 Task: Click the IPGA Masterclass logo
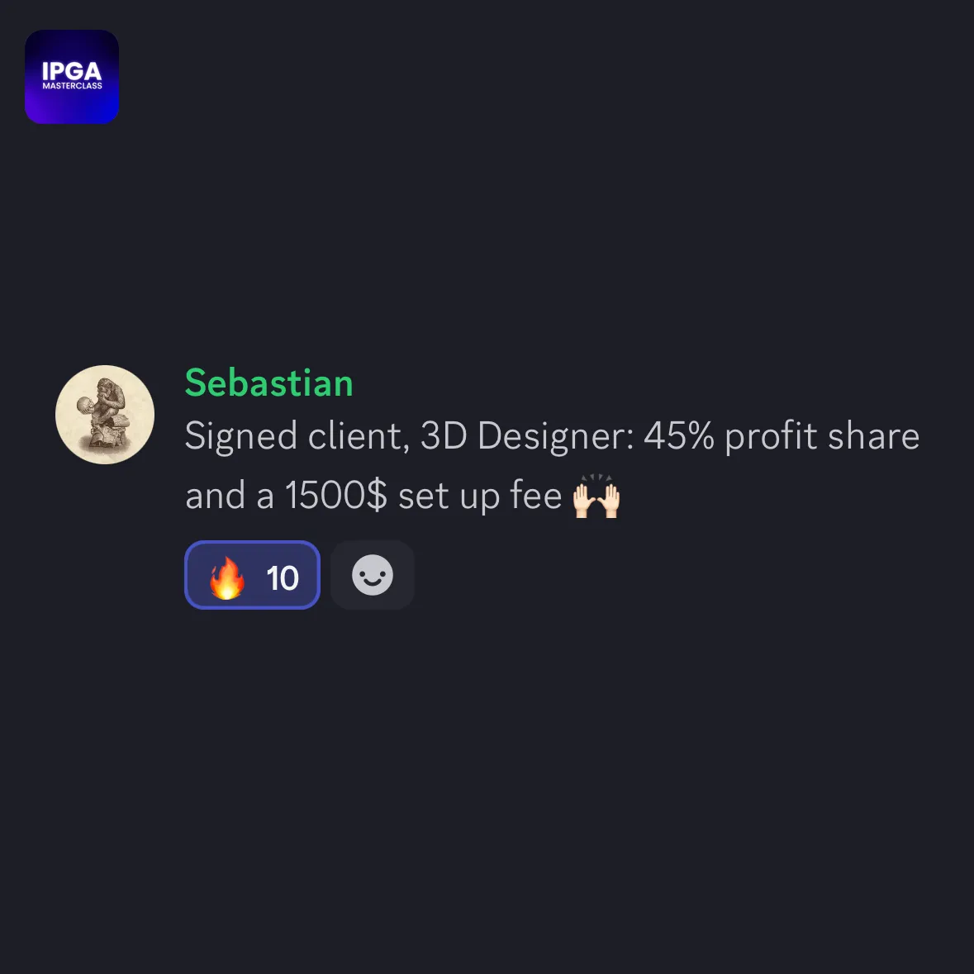pos(71,76)
